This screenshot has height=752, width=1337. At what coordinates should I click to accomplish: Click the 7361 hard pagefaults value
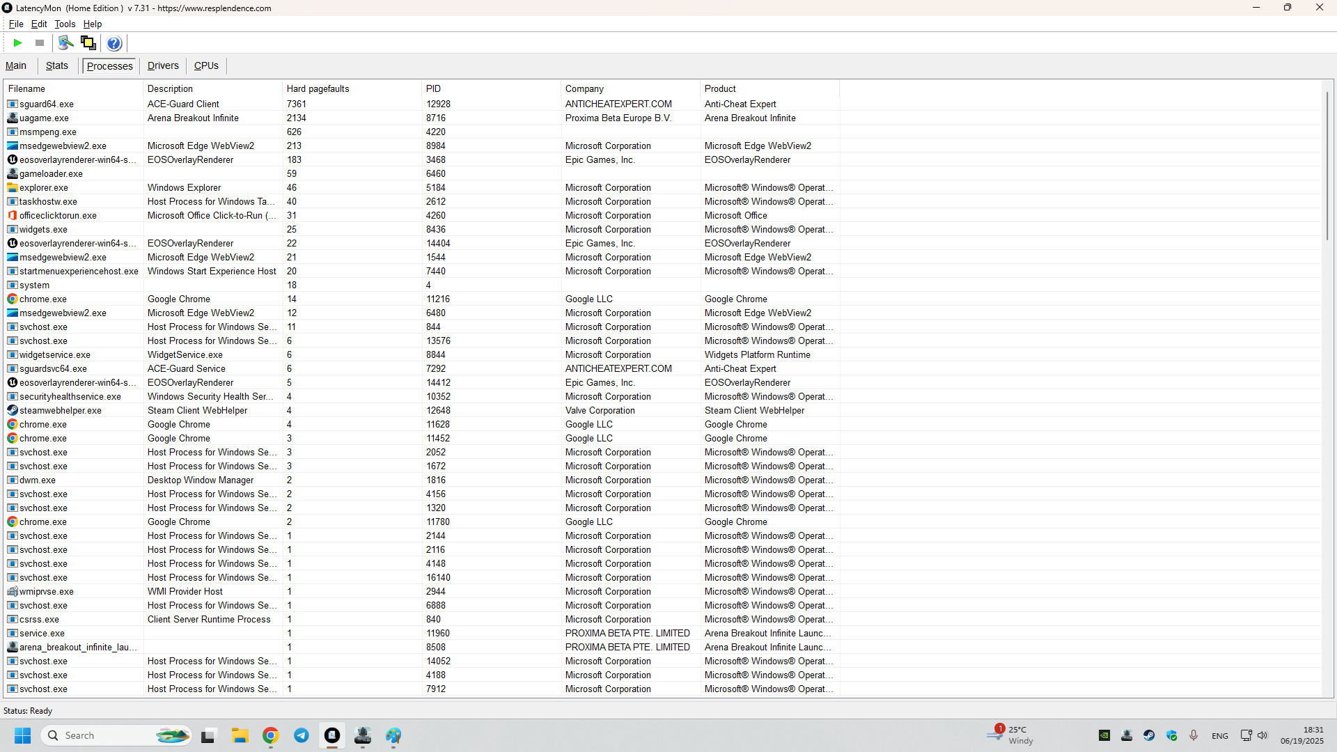pyautogui.click(x=297, y=104)
